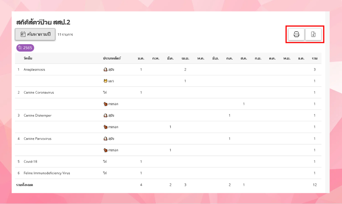342x204 pixels.
Task: Select the Canine Distemper disease name
Action: coord(38,115)
